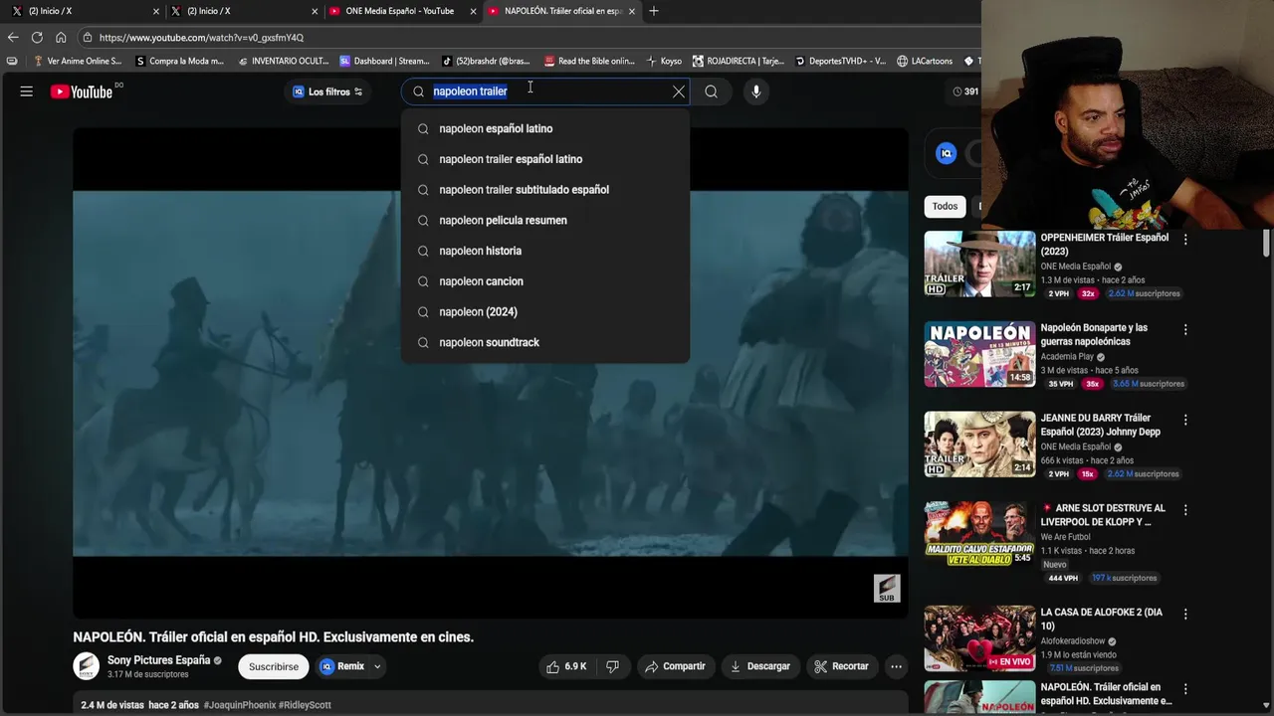The height and width of the screenshot is (716, 1274).
Task: Close the NAPOLEÓN Tráiler oficial tab
Action: pyautogui.click(x=631, y=11)
